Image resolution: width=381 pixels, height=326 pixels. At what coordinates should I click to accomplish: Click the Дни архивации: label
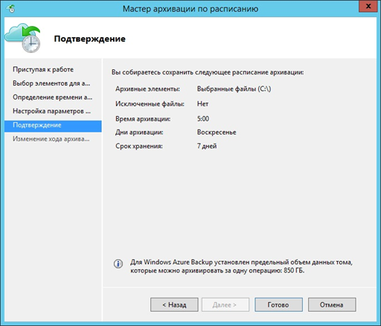tap(139, 132)
